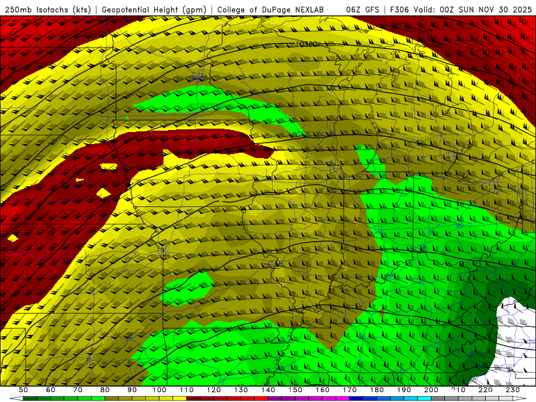
Task: Click the 110 value on the color scale
Action: point(187,390)
